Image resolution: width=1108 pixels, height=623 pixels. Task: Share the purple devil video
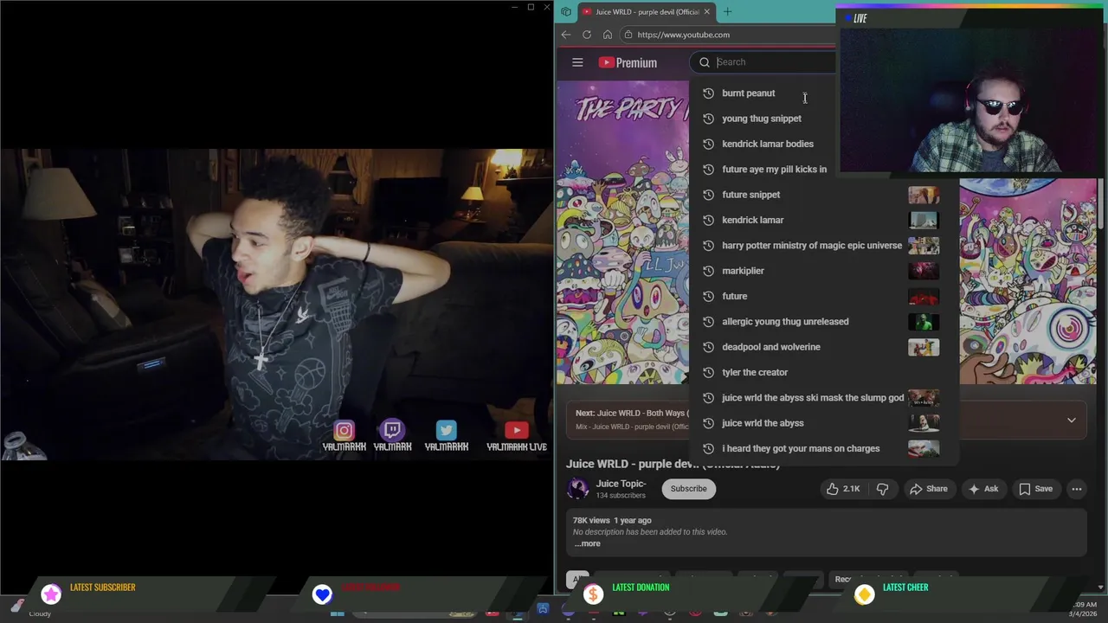point(927,489)
